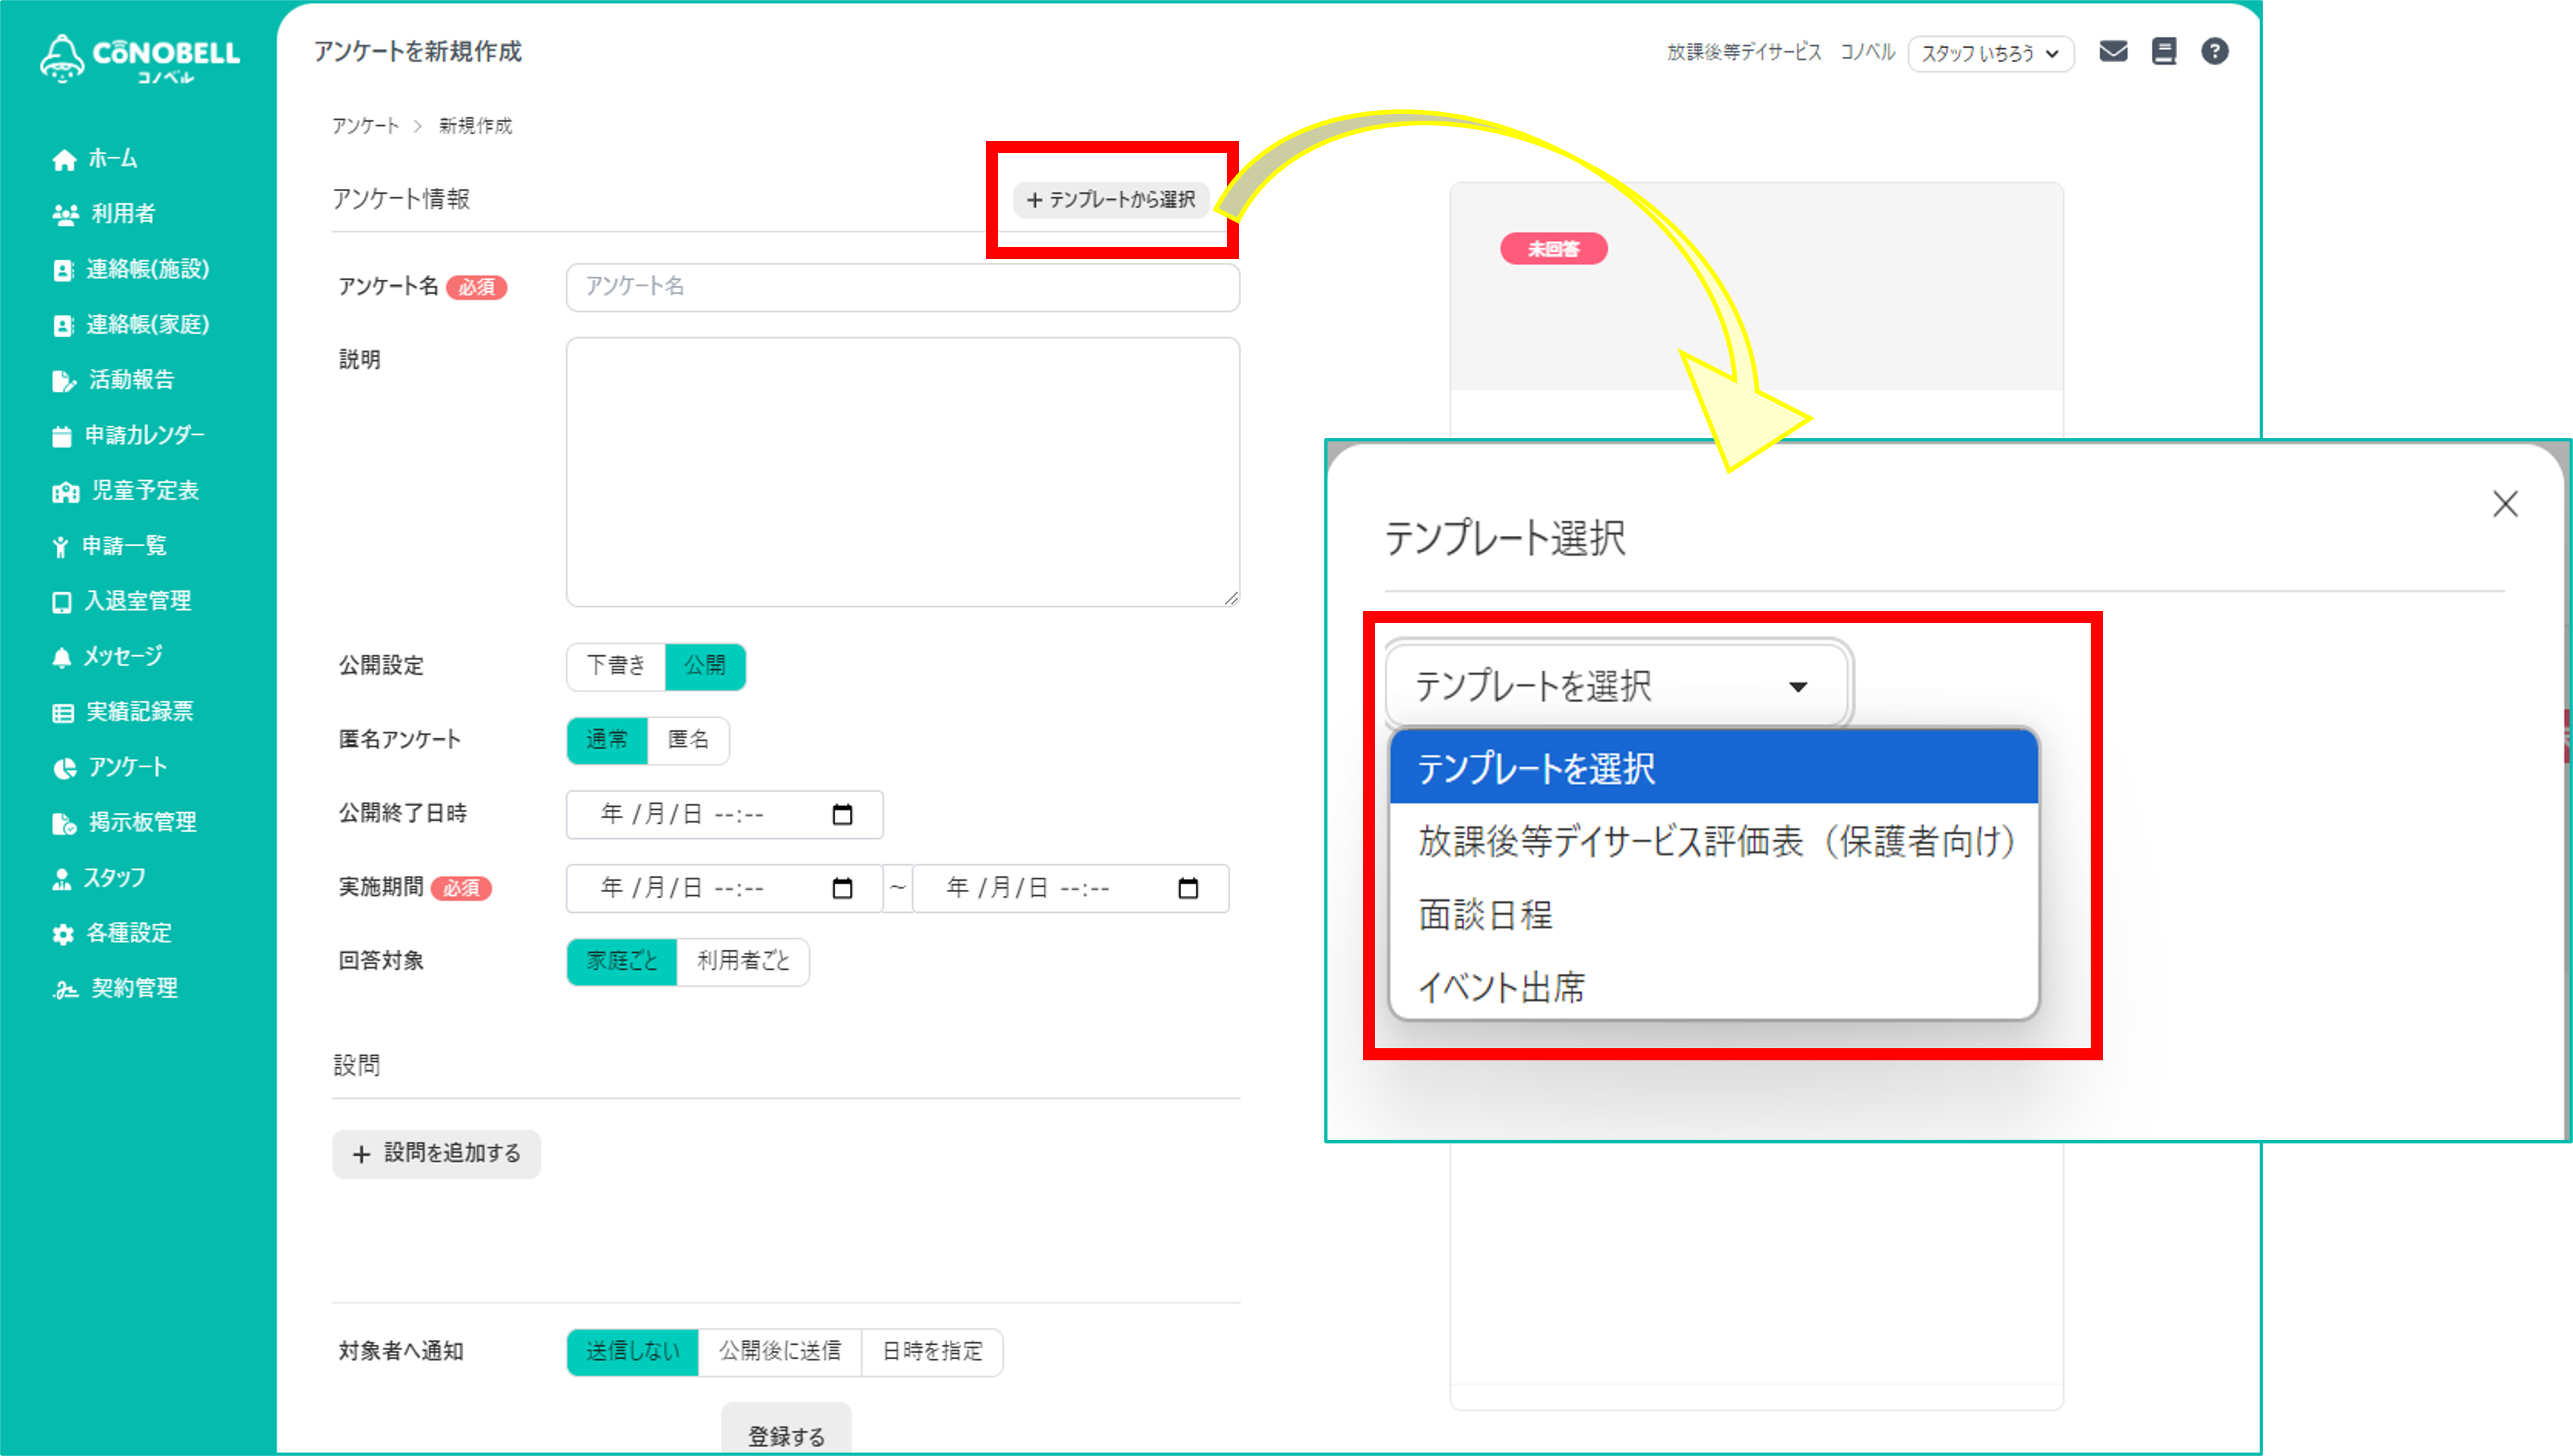2573x1456 pixels.
Task: Open the mail envelope icon in header
Action: click(2113, 51)
